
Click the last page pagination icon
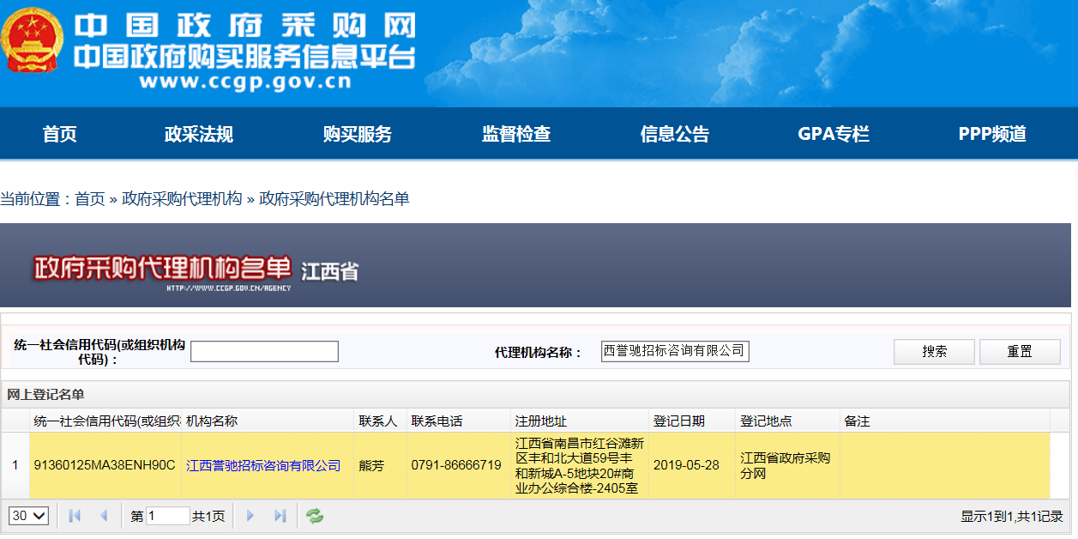tap(280, 516)
